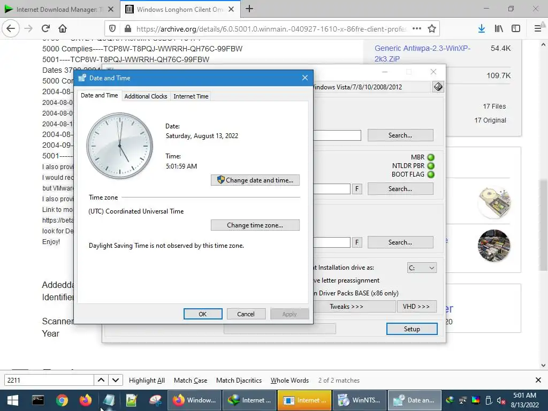Click the find-in-page search field
Viewport: 548px width, 411px height.
point(49,380)
